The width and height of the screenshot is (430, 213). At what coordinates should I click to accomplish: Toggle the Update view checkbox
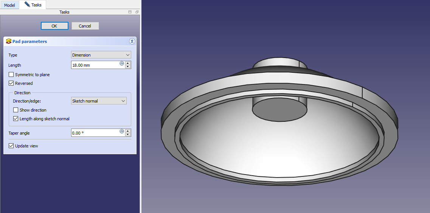(11, 146)
